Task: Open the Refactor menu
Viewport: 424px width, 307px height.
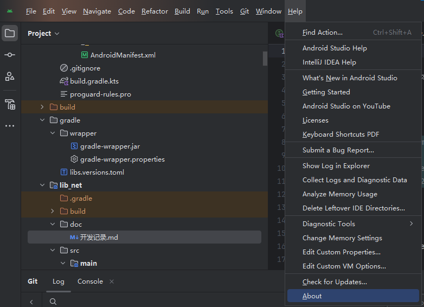Action: [x=155, y=11]
